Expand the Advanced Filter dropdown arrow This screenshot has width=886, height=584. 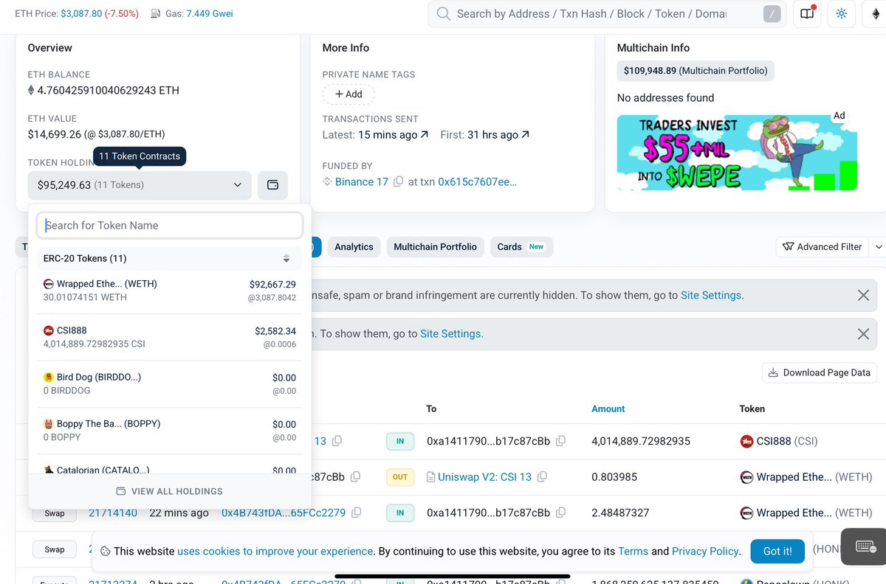click(x=877, y=247)
